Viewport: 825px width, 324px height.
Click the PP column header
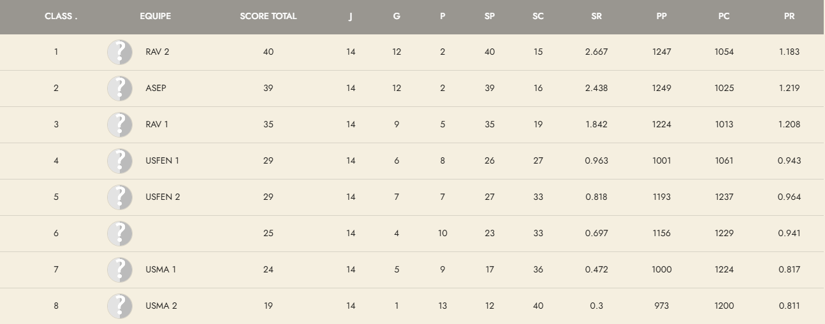click(662, 17)
